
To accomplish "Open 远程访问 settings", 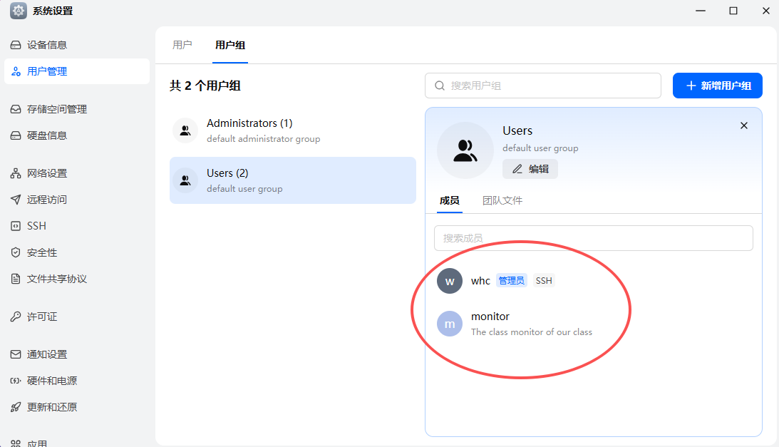I will (x=76, y=200).
